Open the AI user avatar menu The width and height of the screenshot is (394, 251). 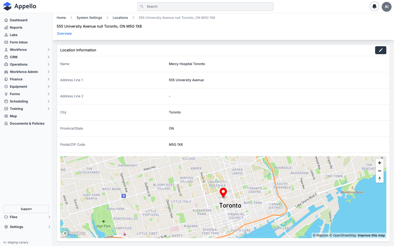coord(387,7)
